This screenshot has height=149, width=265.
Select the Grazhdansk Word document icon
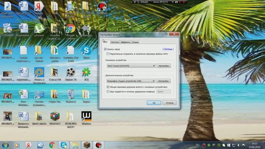click(x=24, y=30)
